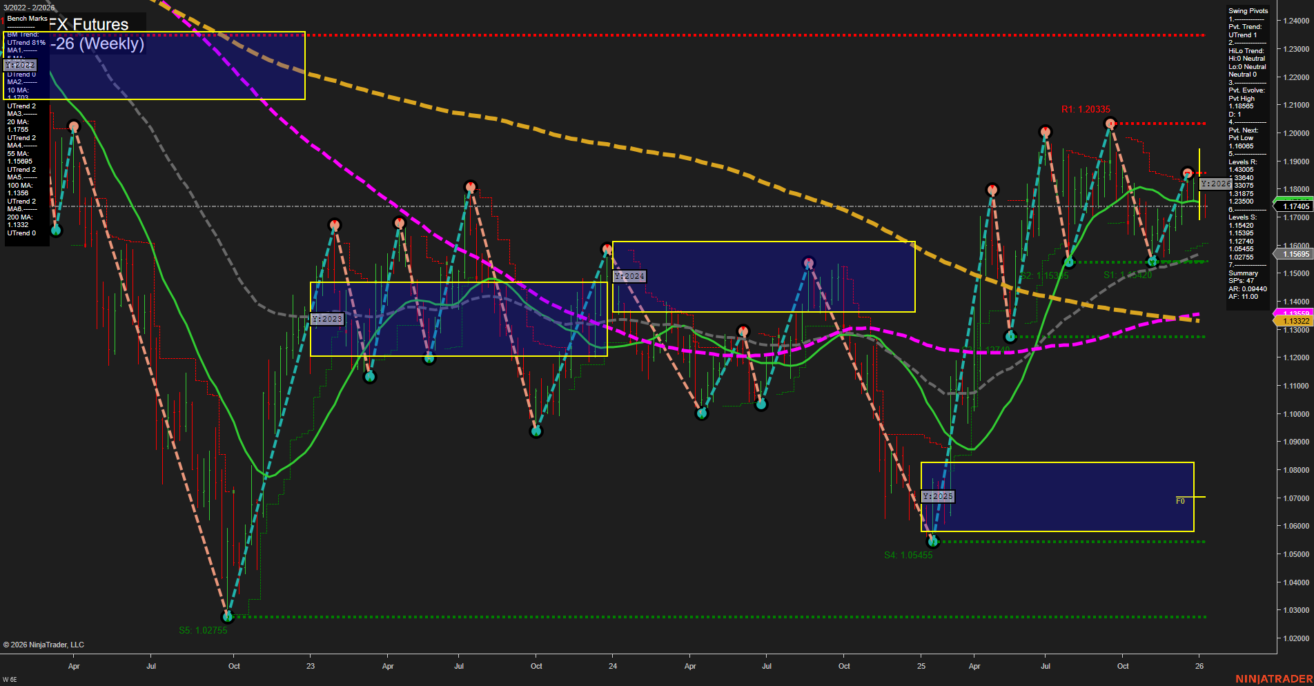Click the W 6E label in the bottom-left corner
1314x686 pixels.
pos(8,680)
